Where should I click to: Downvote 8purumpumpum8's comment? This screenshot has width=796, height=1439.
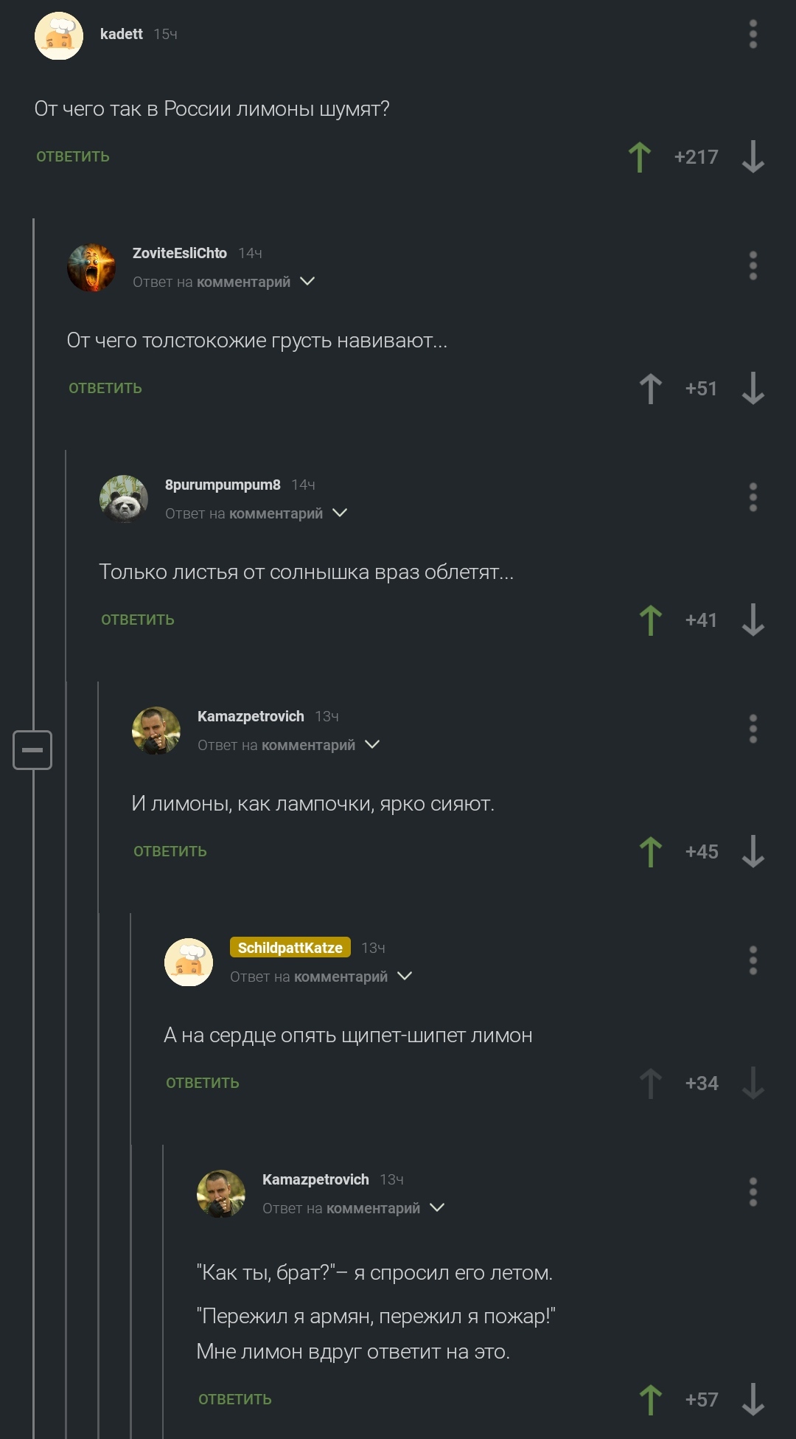click(x=753, y=620)
